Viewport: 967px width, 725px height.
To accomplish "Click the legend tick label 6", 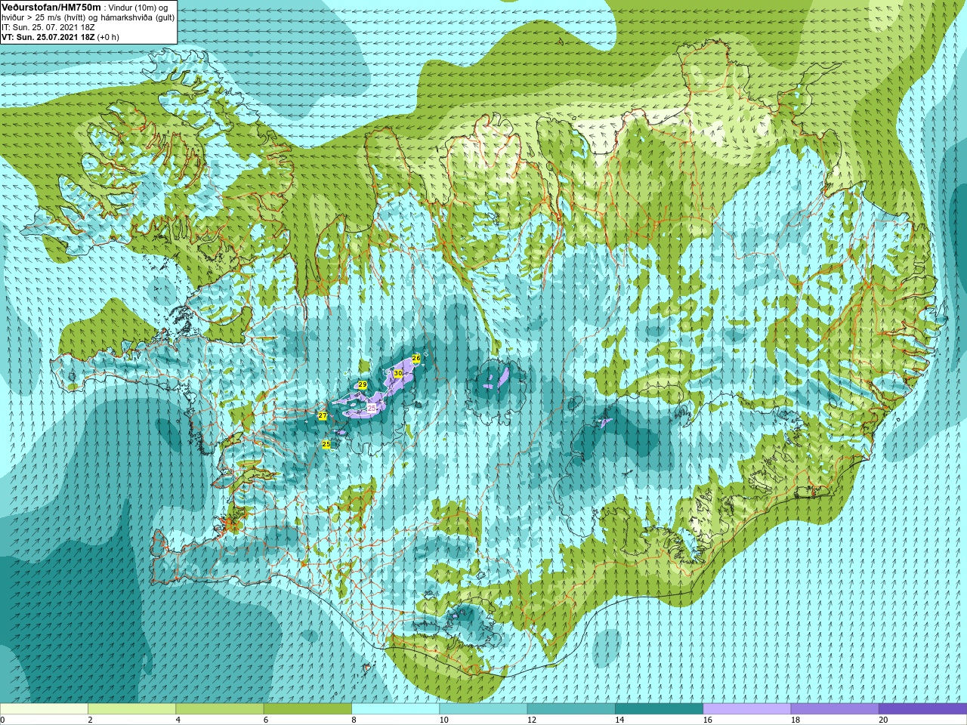I will pos(266,720).
